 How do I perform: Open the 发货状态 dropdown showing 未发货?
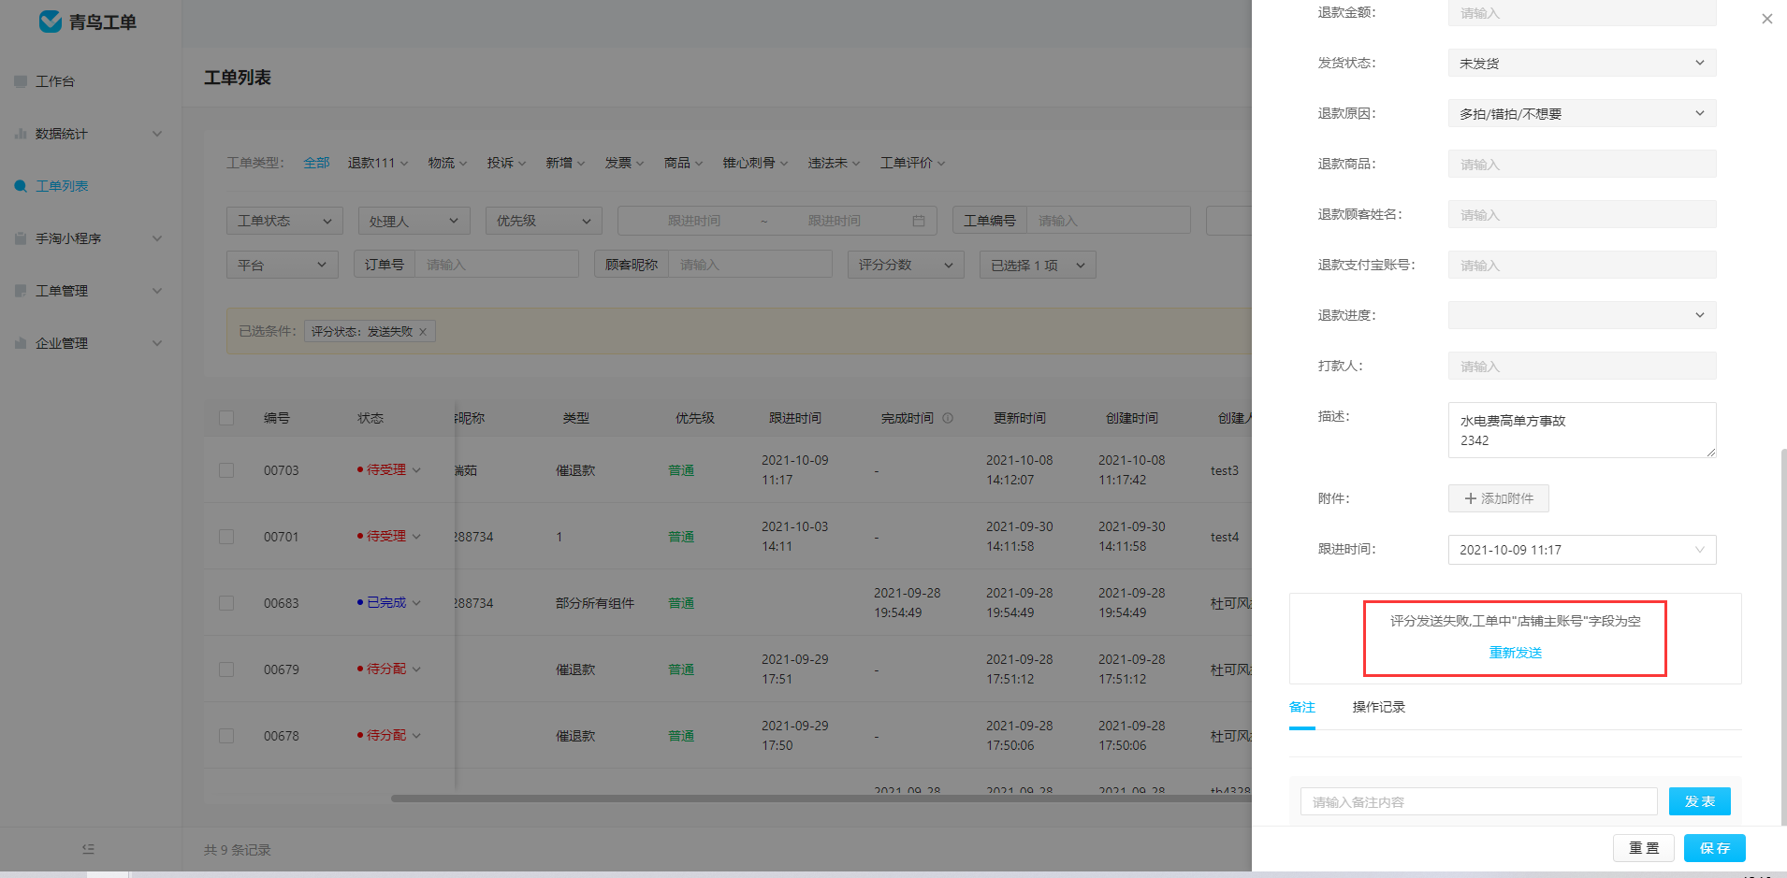tap(1582, 63)
